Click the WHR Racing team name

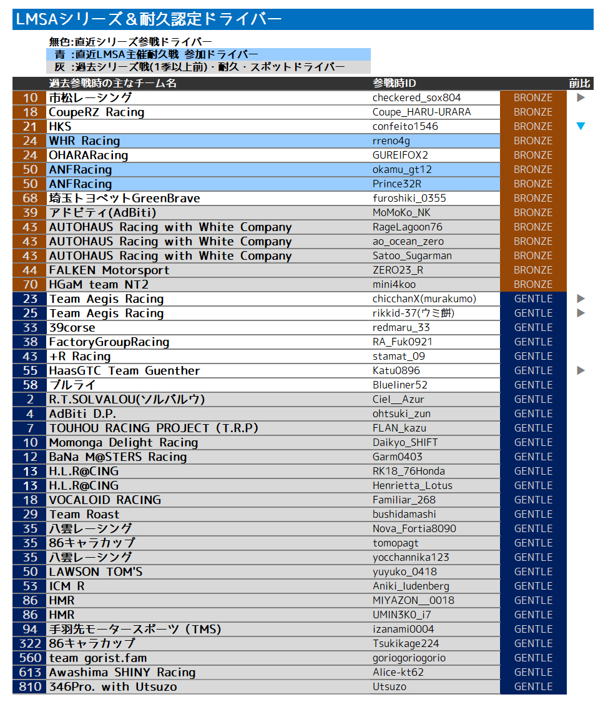click(x=84, y=141)
